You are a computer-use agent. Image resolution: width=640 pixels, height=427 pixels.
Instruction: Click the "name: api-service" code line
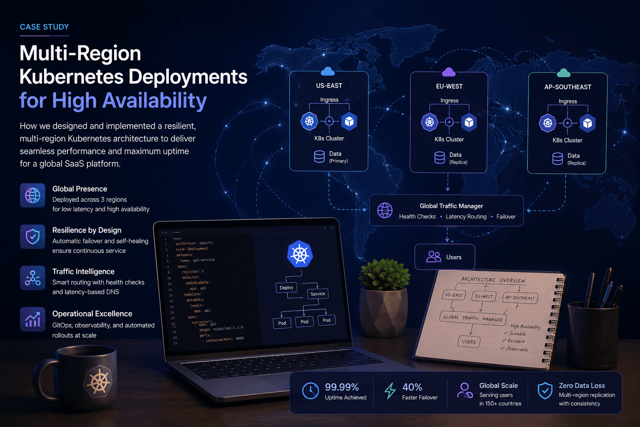tap(197, 260)
